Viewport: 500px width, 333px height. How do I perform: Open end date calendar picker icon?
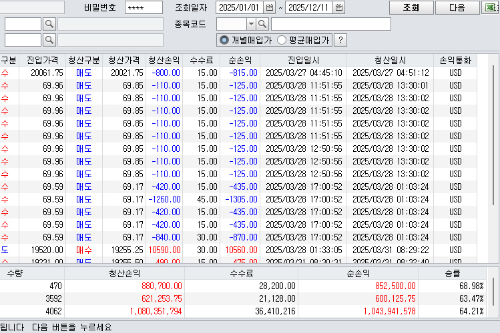(x=339, y=7)
